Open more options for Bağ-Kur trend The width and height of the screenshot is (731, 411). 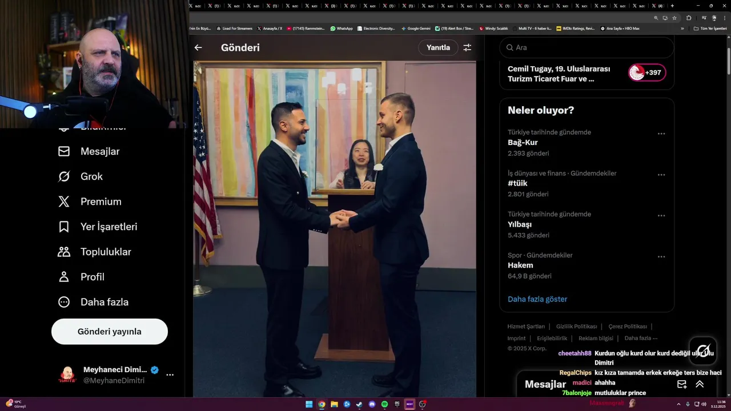pyautogui.click(x=661, y=134)
